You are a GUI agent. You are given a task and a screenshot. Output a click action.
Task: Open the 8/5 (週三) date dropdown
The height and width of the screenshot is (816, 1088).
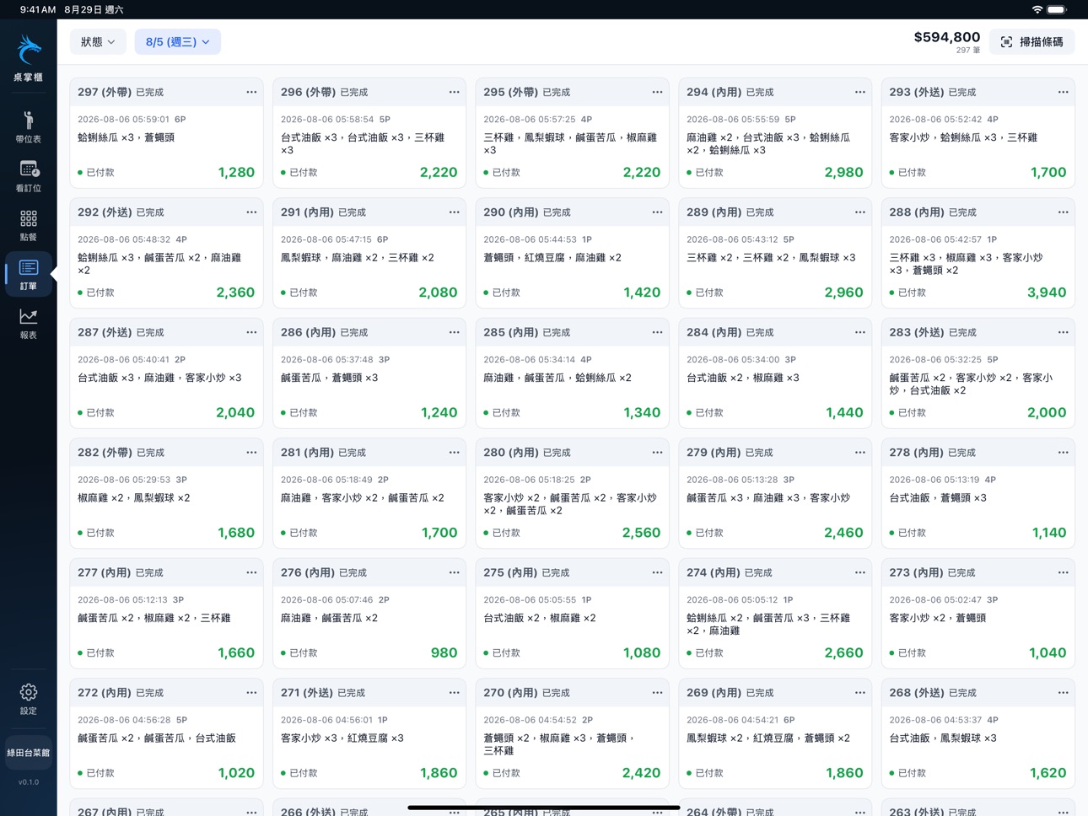(177, 41)
